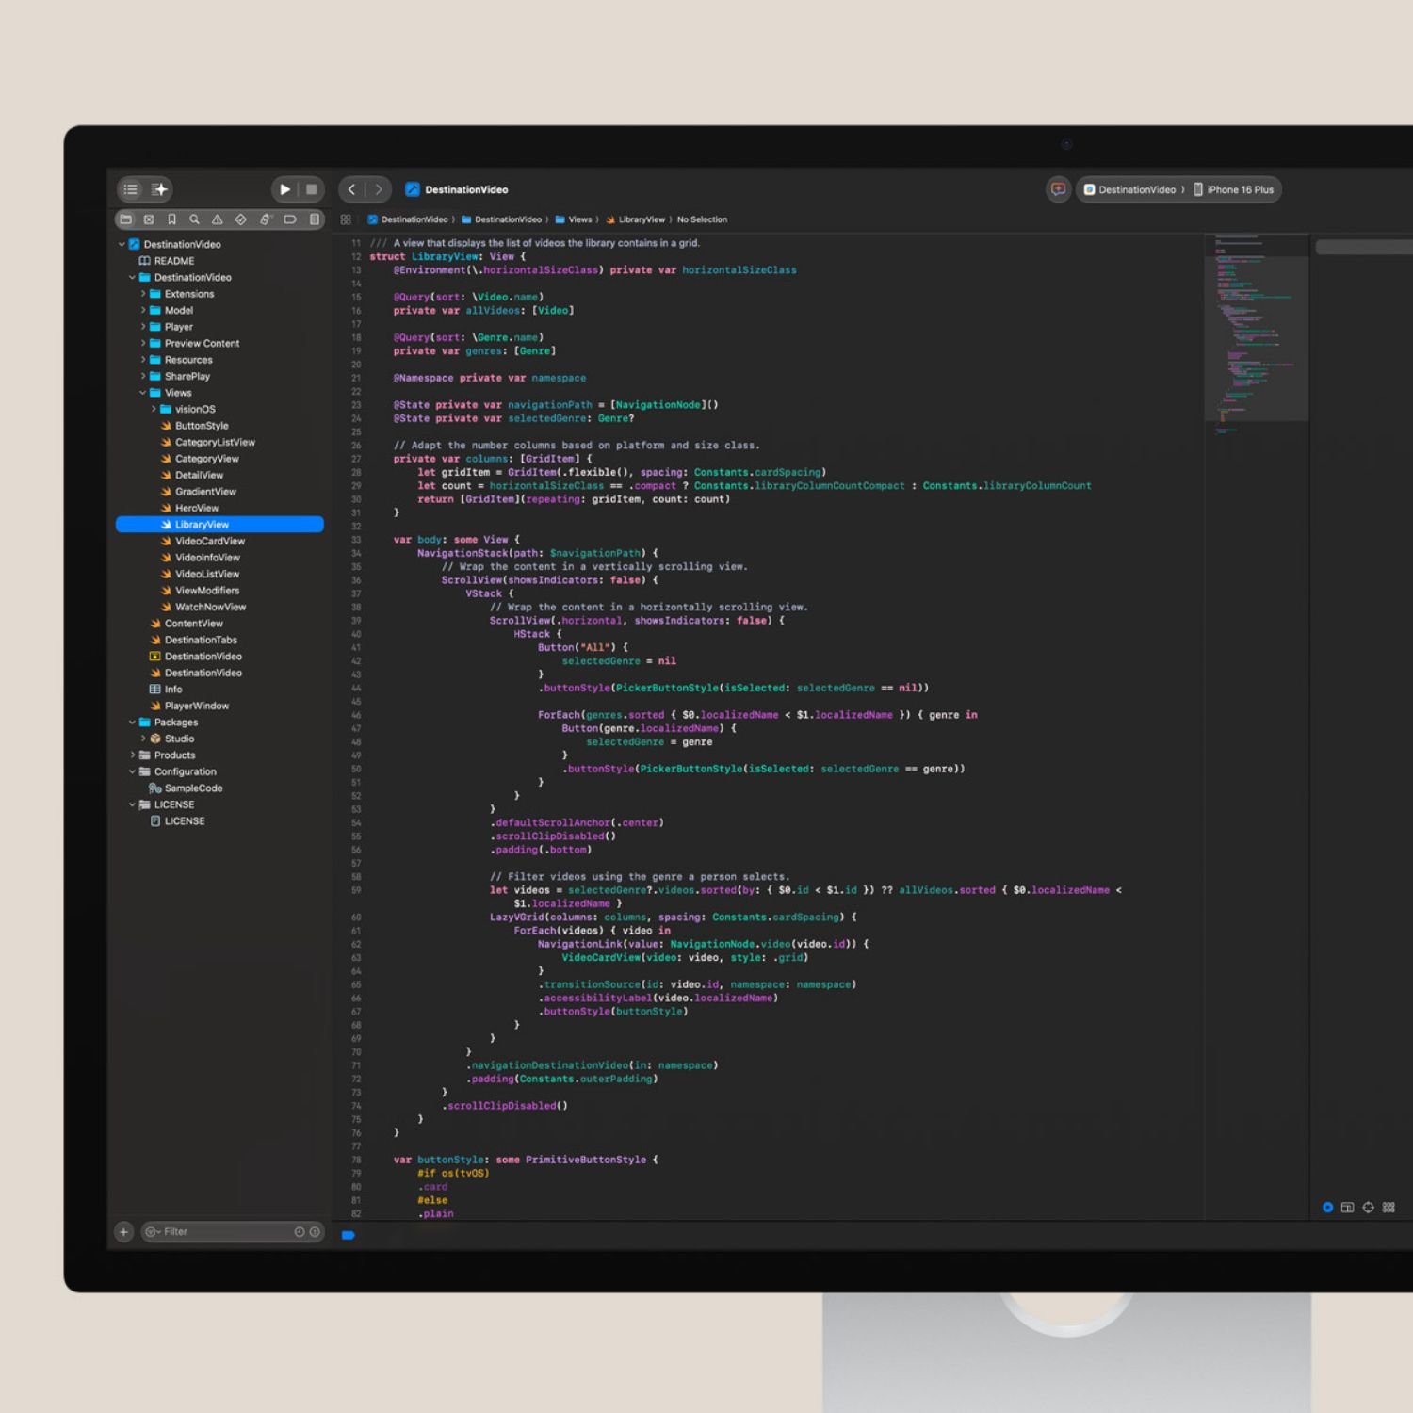1413x1413 pixels.
Task: Collapse the DestinationVideo folder group
Action: click(132, 277)
